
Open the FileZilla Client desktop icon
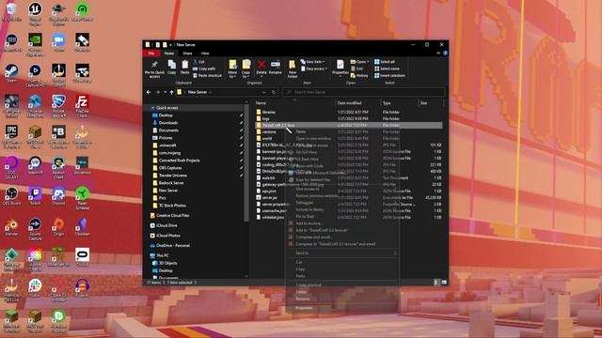coord(82,106)
